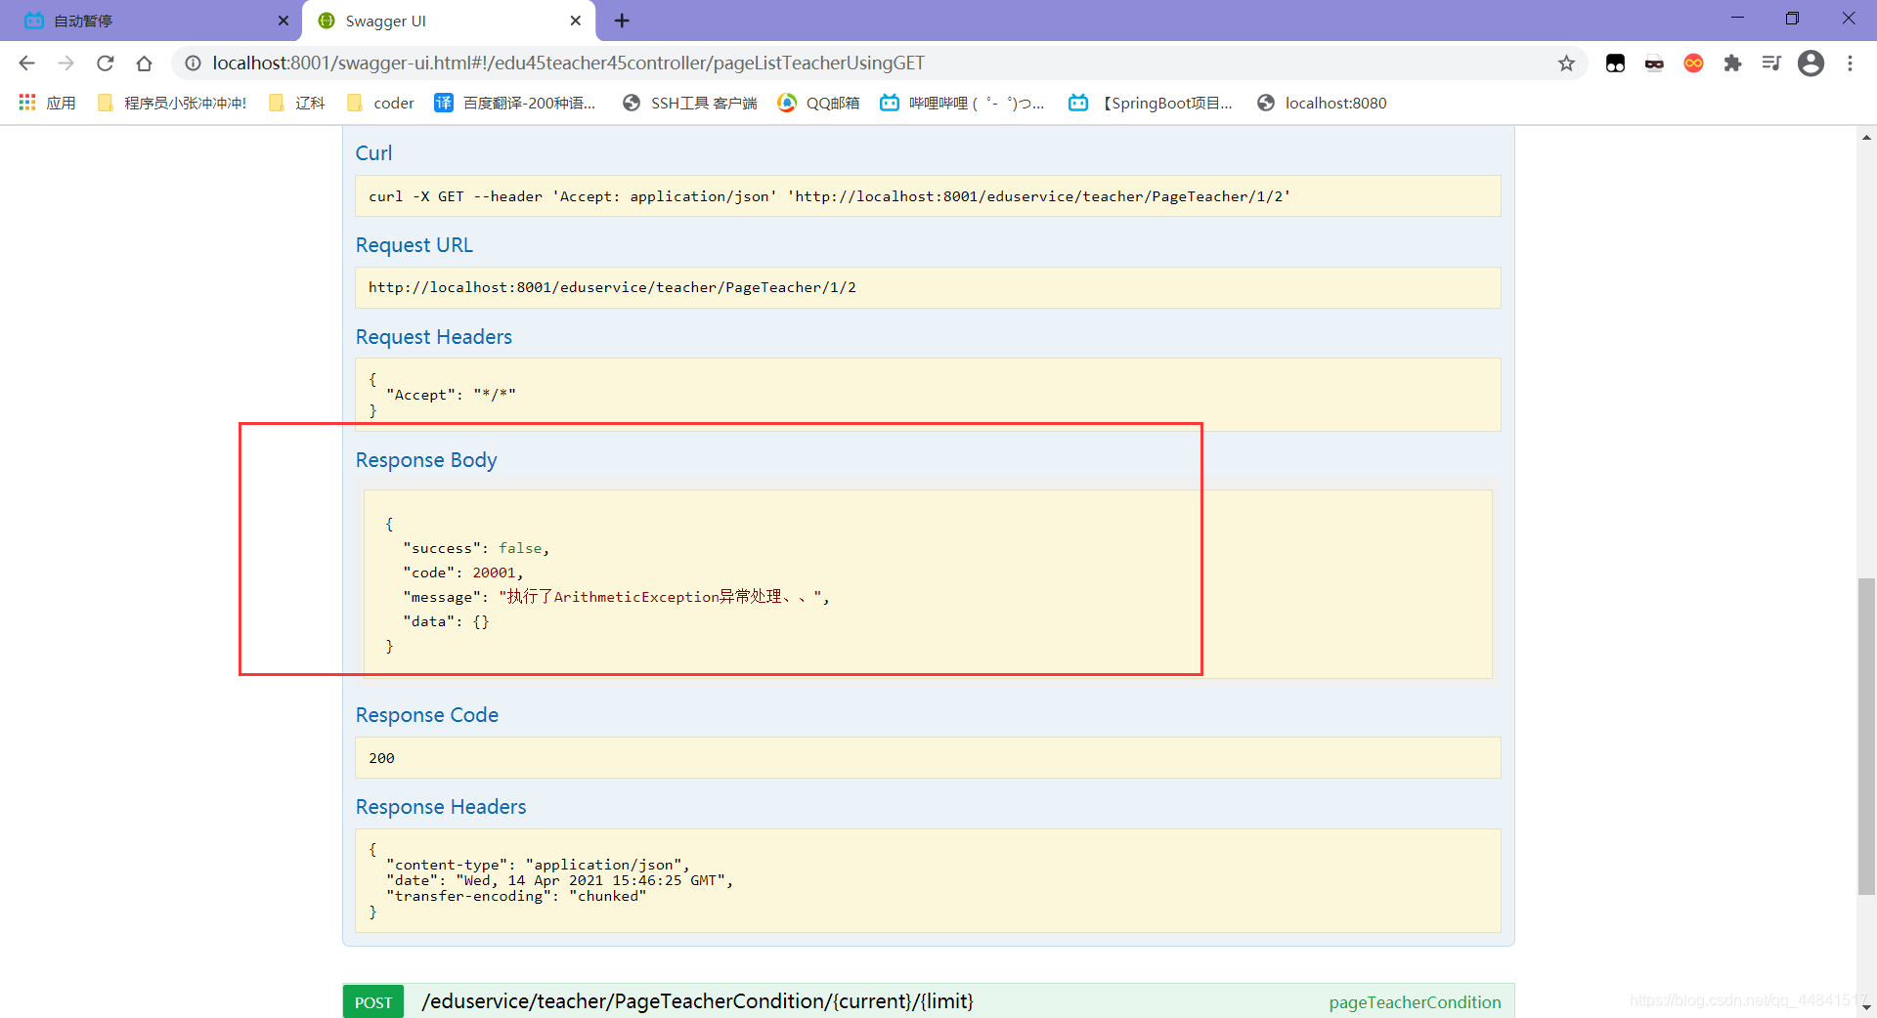Open the Extensions puzzle icon
Screen dimensions: 1877x1018
pyautogui.click(x=1732, y=64)
